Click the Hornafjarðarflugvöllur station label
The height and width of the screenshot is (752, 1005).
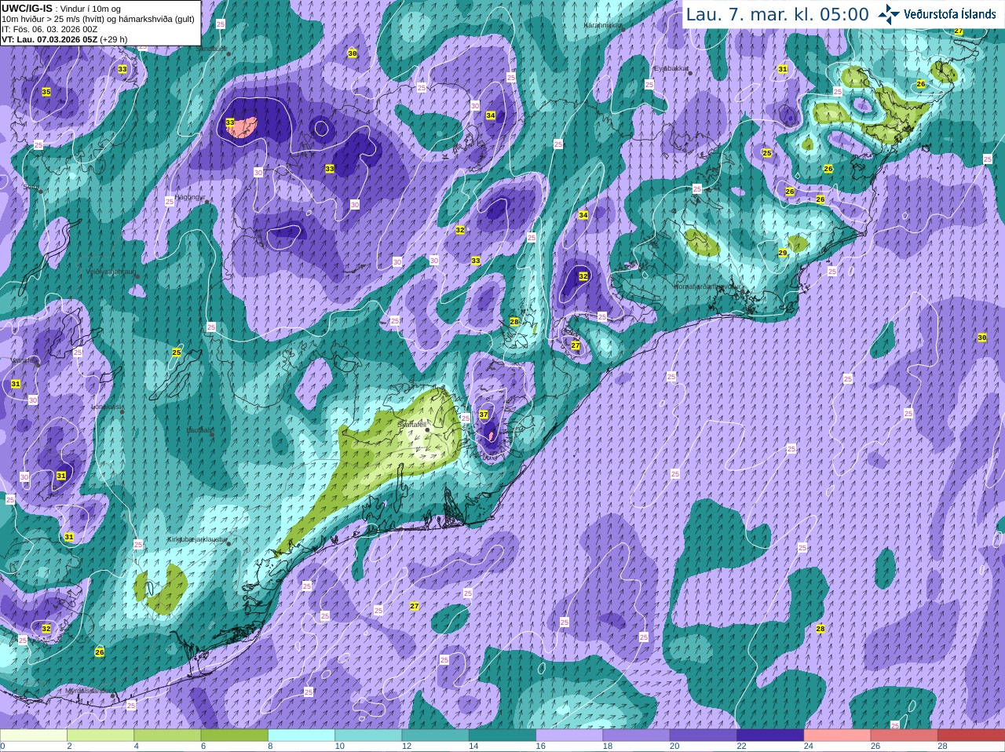tap(707, 287)
